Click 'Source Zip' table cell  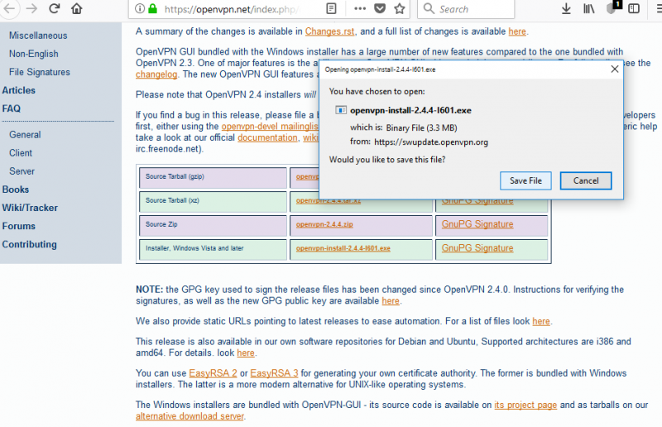coord(213,226)
